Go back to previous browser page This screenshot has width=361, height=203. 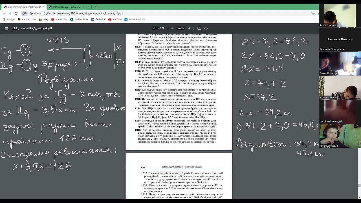coord(5,13)
